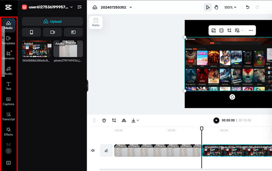Undo the last action
This screenshot has height=171, width=272.
coord(248,7)
